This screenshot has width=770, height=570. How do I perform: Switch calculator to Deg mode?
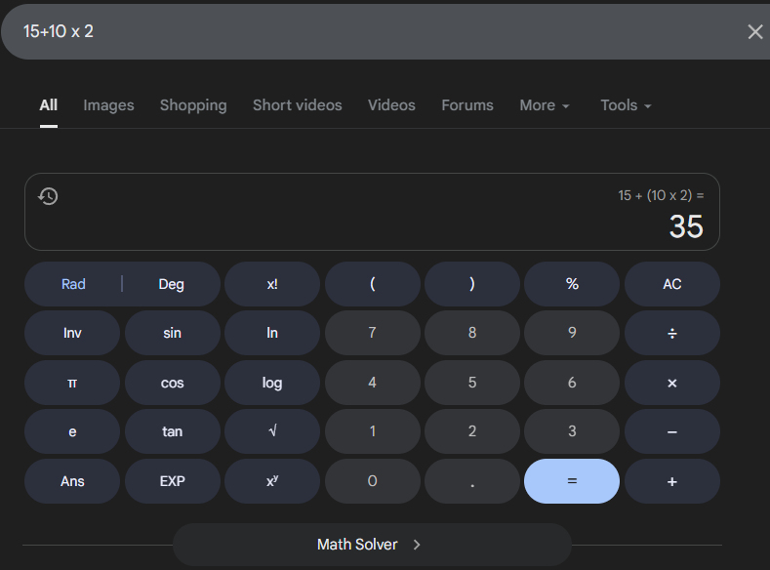(x=172, y=284)
